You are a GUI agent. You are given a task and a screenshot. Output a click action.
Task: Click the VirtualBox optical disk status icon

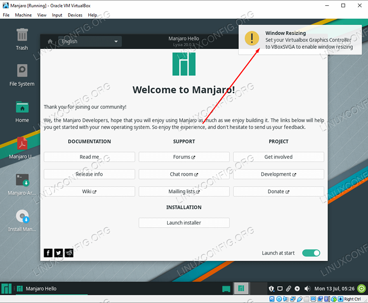pyautogui.click(x=279, y=299)
